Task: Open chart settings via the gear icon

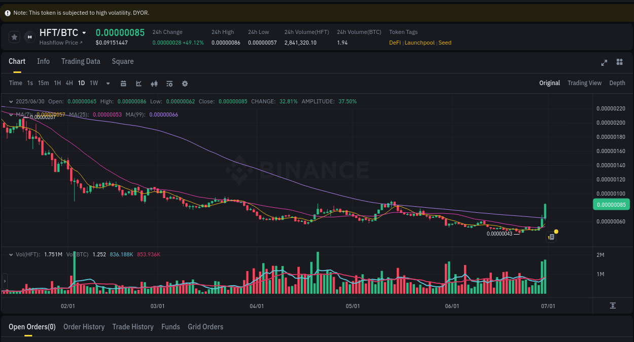Action: 185,83
